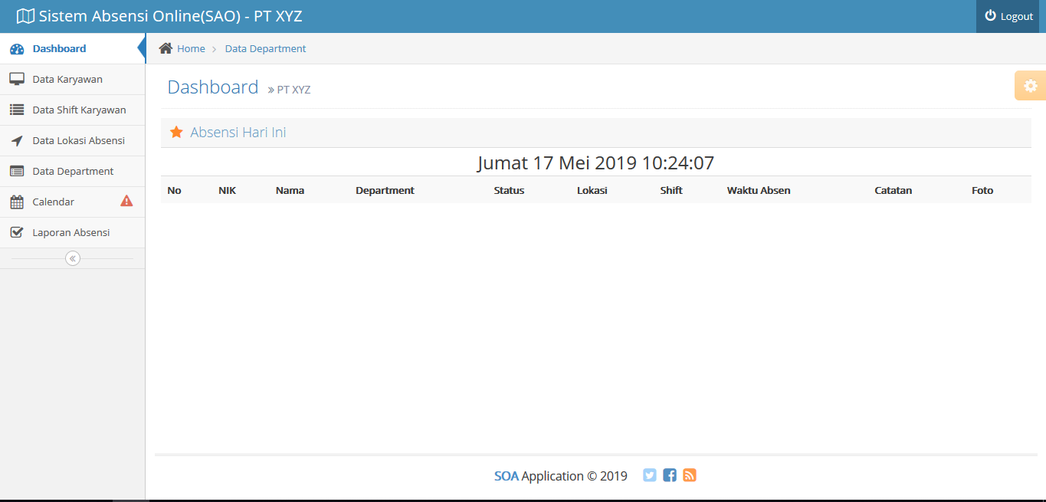
Task: Open the orange settings gear button
Action: [1031, 85]
